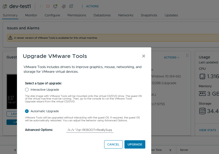Click the drag handle dots on the Guest card

pyautogui.click(x=187, y=56)
